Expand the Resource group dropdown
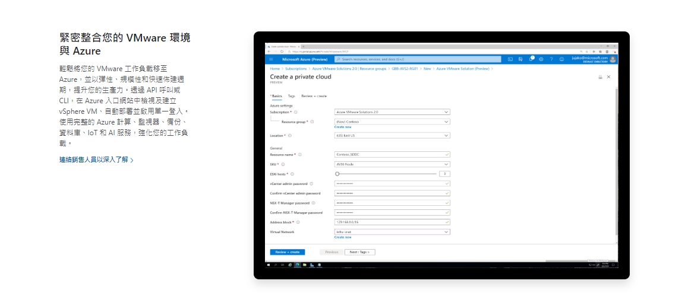Viewport: 685px width, 306px height. tap(392, 122)
